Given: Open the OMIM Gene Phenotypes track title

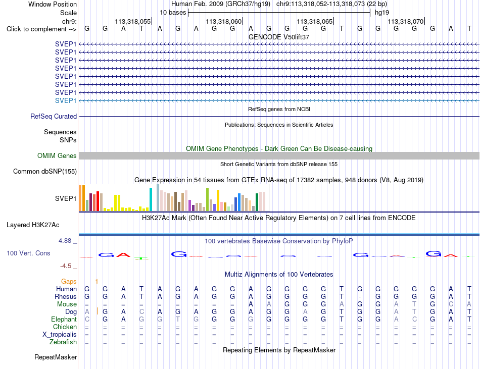Looking at the screenshot, I should [x=279, y=148].
